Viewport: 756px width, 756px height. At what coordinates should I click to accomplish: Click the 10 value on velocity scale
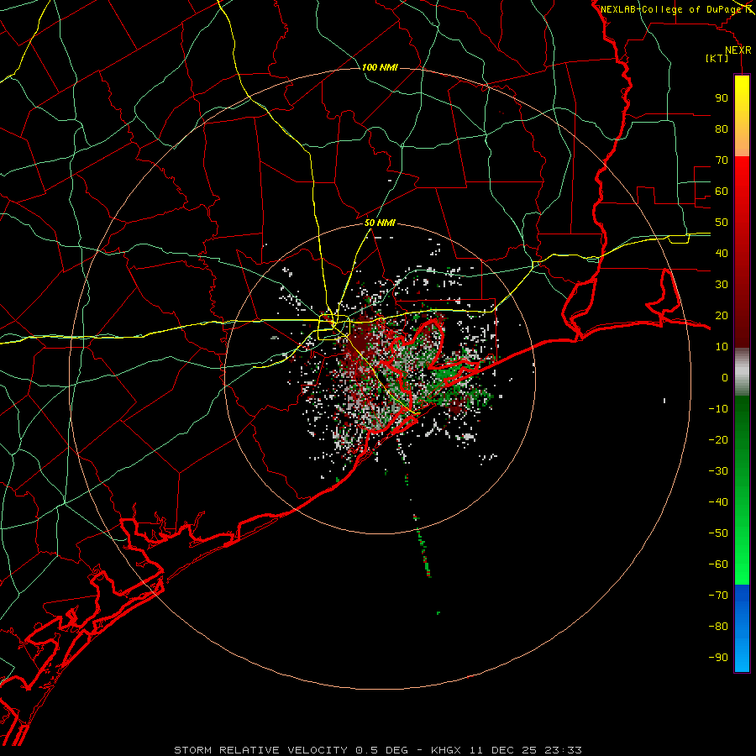(x=722, y=347)
